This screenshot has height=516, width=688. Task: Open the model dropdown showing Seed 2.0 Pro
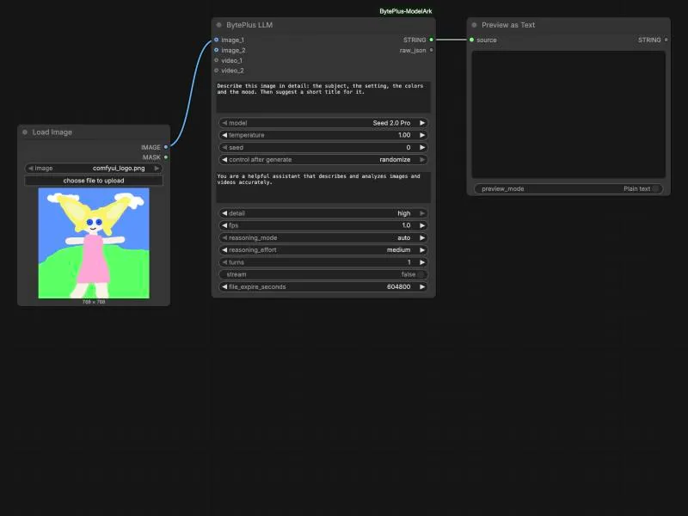[323, 123]
